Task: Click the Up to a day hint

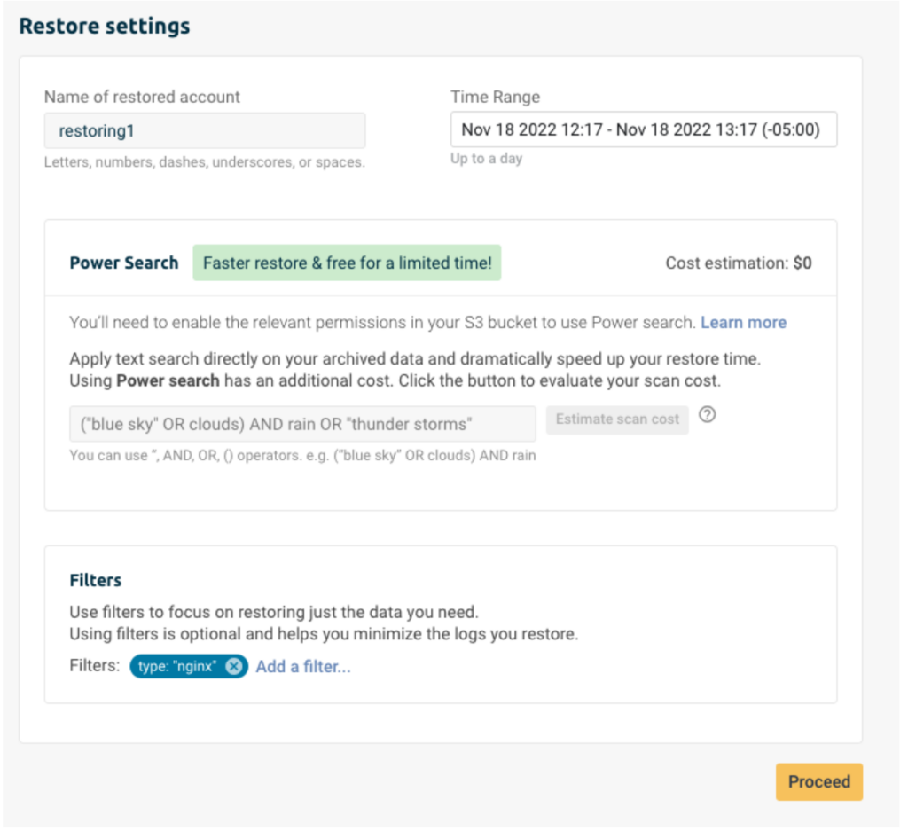Action: pyautogui.click(x=487, y=159)
